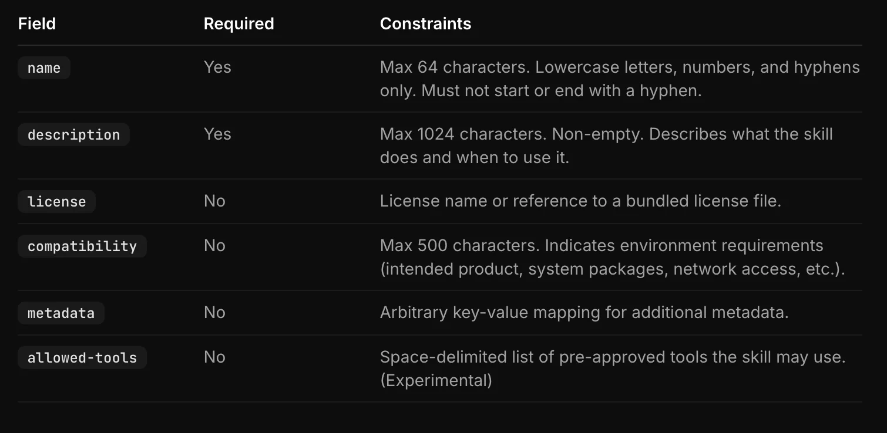Image resolution: width=887 pixels, height=433 pixels.
Task: Click the Constraints column header
Action: (x=425, y=23)
